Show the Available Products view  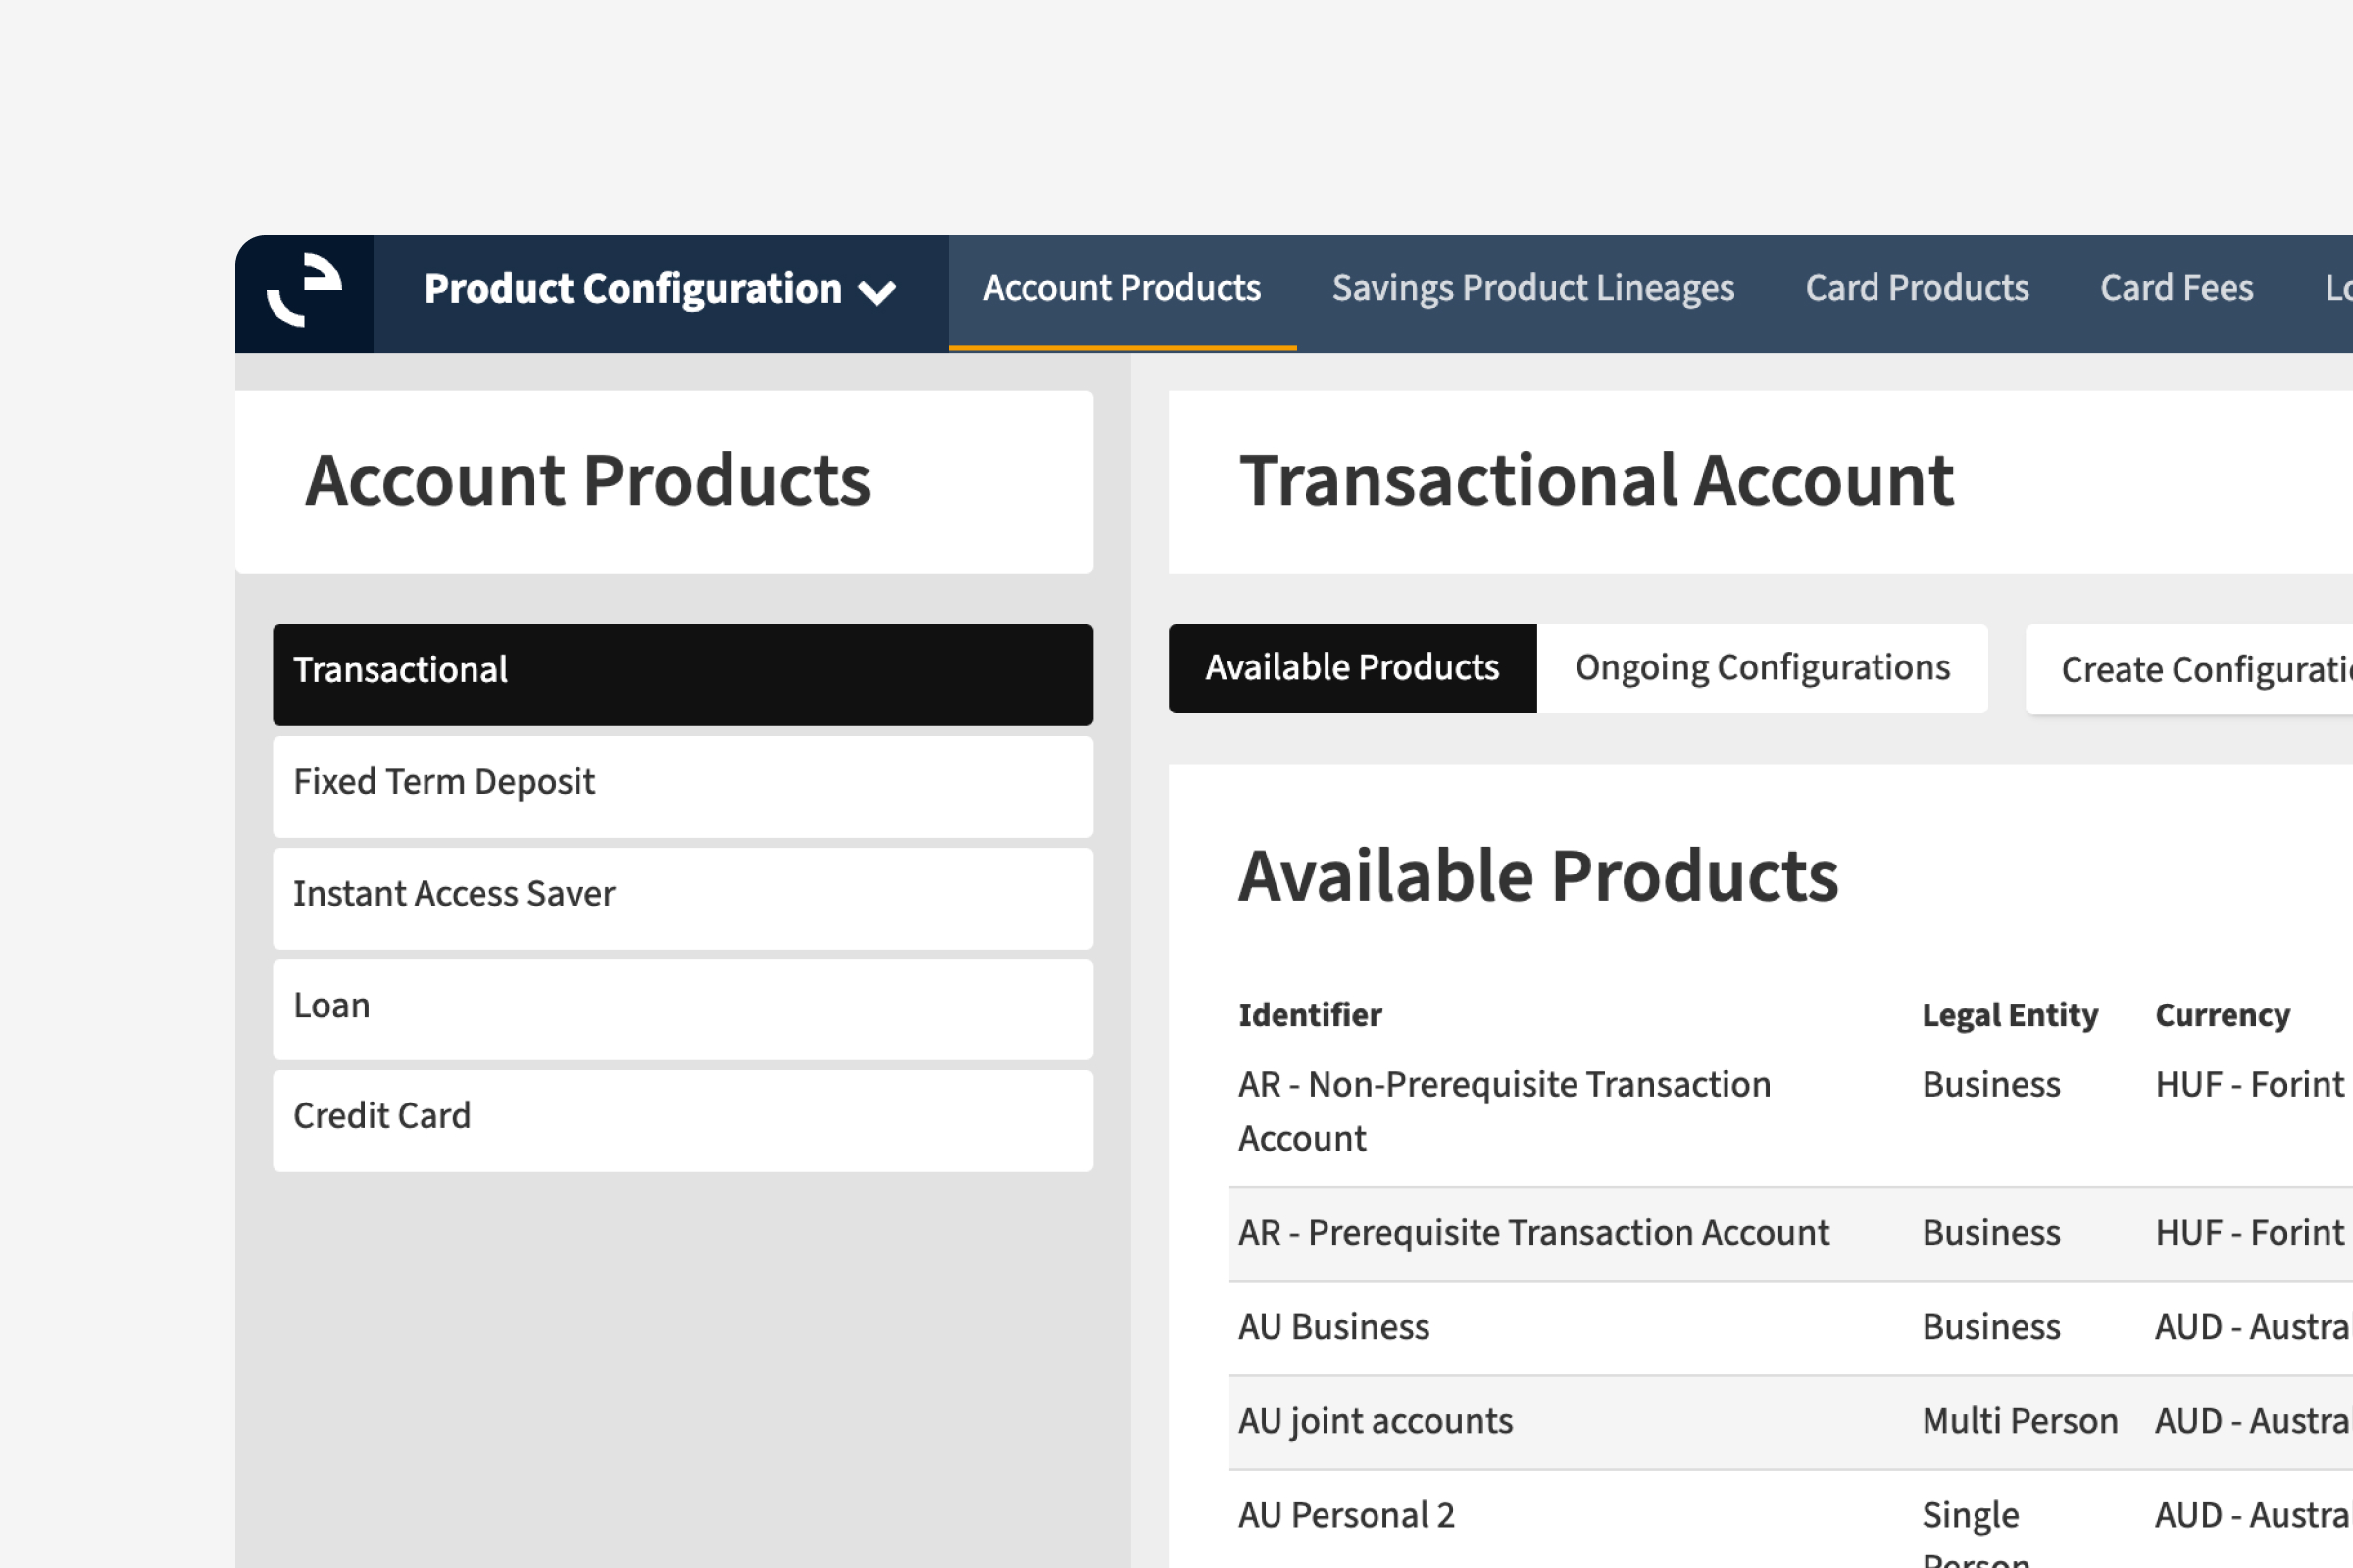[x=1352, y=669]
